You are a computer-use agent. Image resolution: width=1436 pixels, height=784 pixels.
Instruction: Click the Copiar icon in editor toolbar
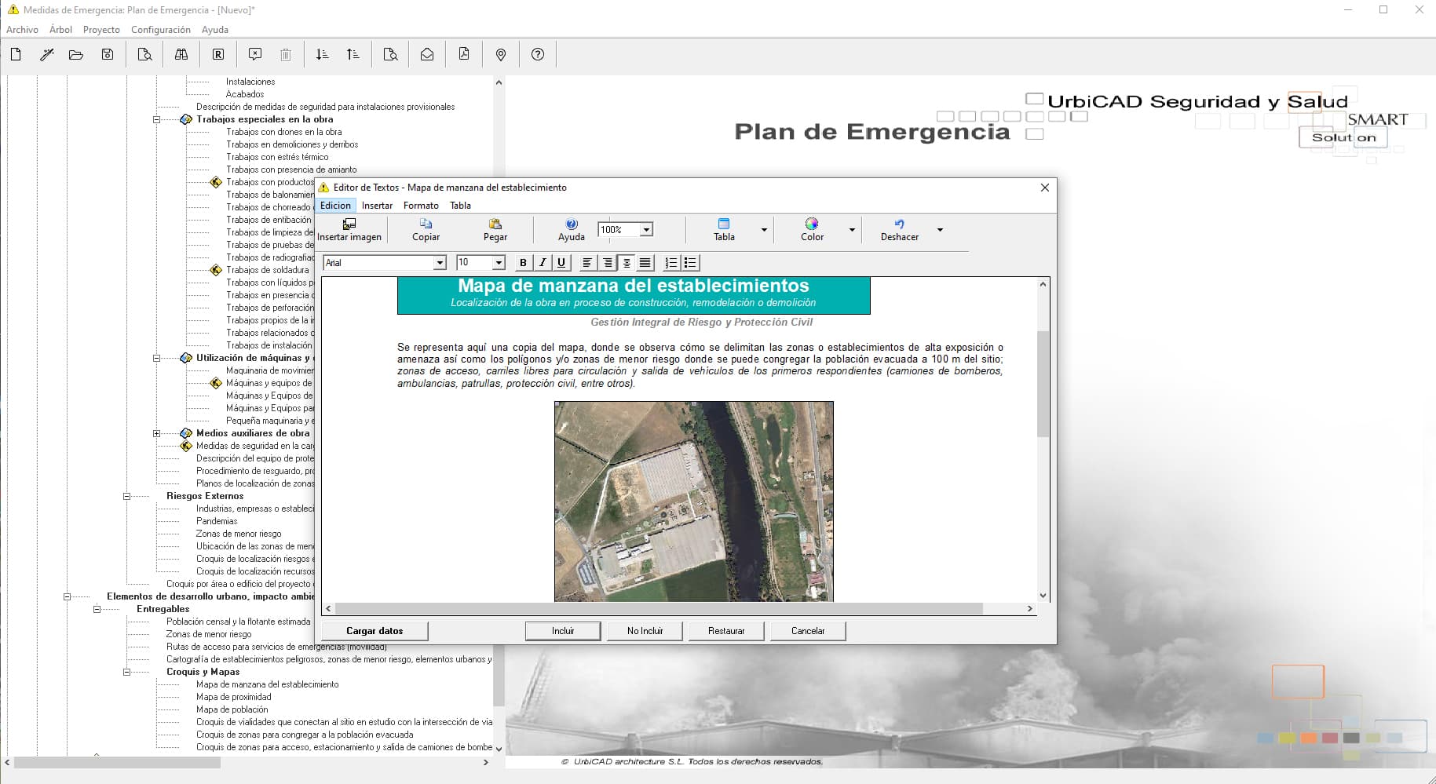click(426, 230)
